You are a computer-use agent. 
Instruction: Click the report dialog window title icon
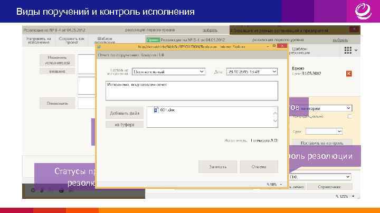[x=99, y=47]
